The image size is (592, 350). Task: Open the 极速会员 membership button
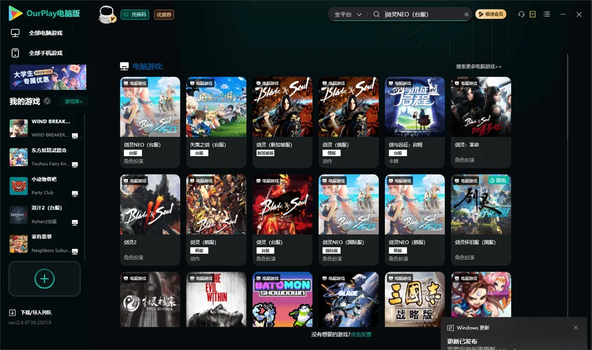pyautogui.click(x=491, y=14)
